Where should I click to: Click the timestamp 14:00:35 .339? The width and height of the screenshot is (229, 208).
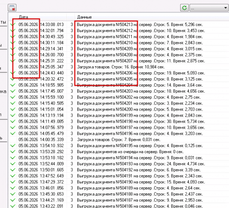[52, 140]
